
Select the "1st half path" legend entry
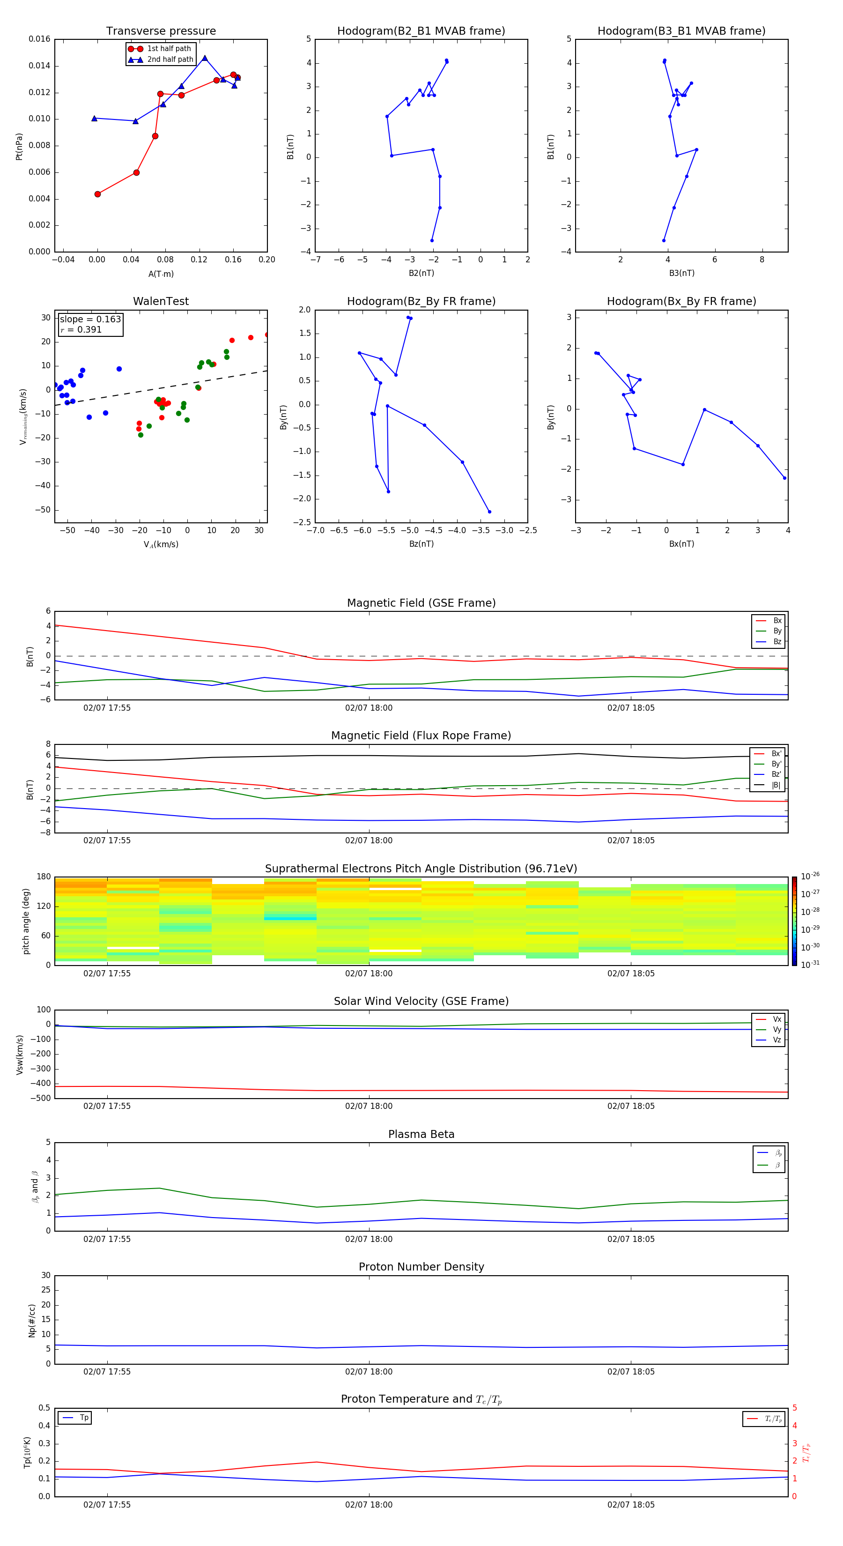pyautogui.click(x=160, y=49)
